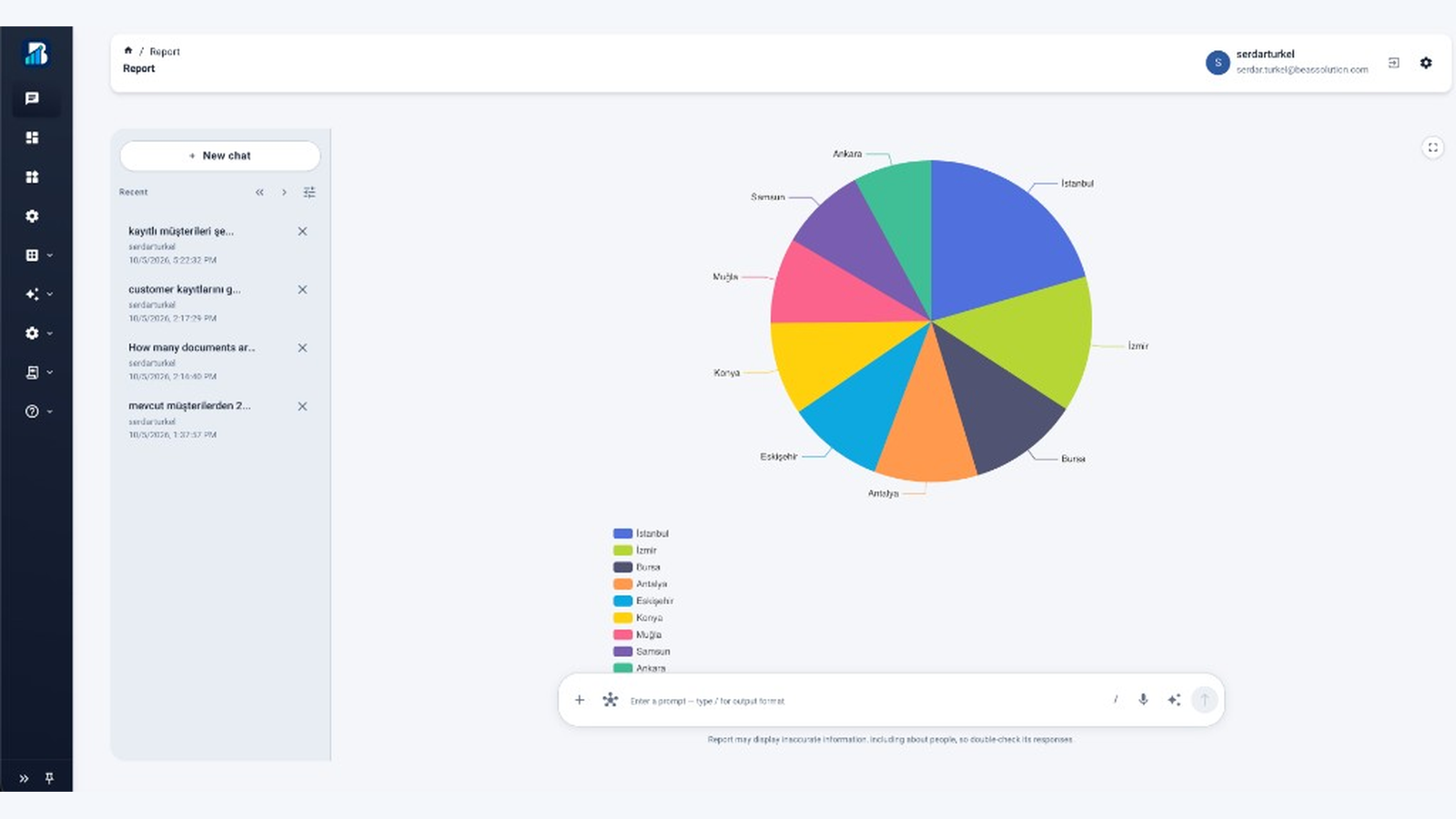This screenshot has width=1456, height=819.
Task: Open settings gear in the top-right header
Action: point(1426,63)
